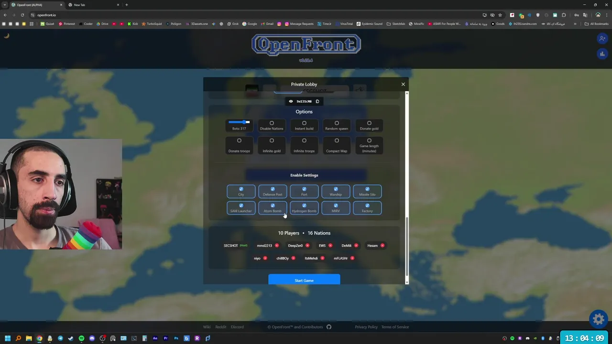Toggle the SAM Launcher unit setting
Image resolution: width=612 pixels, height=344 pixels.
click(241, 208)
